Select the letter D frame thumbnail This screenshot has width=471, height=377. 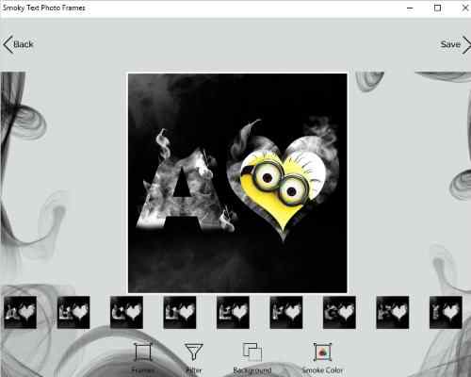click(180, 312)
